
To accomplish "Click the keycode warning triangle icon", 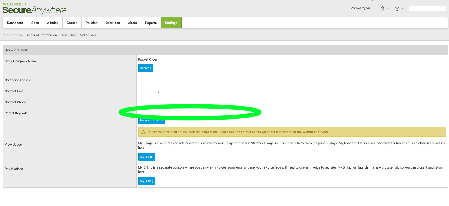I will (x=143, y=132).
